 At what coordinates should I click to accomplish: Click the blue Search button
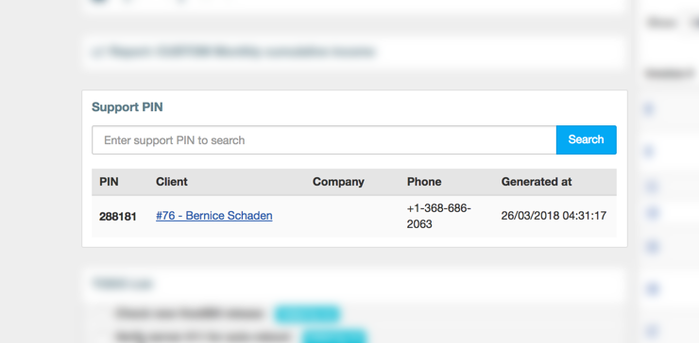tap(587, 139)
